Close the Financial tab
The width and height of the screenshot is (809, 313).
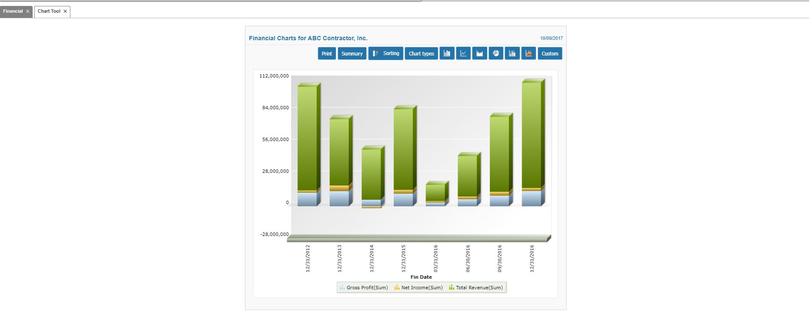[x=28, y=11]
